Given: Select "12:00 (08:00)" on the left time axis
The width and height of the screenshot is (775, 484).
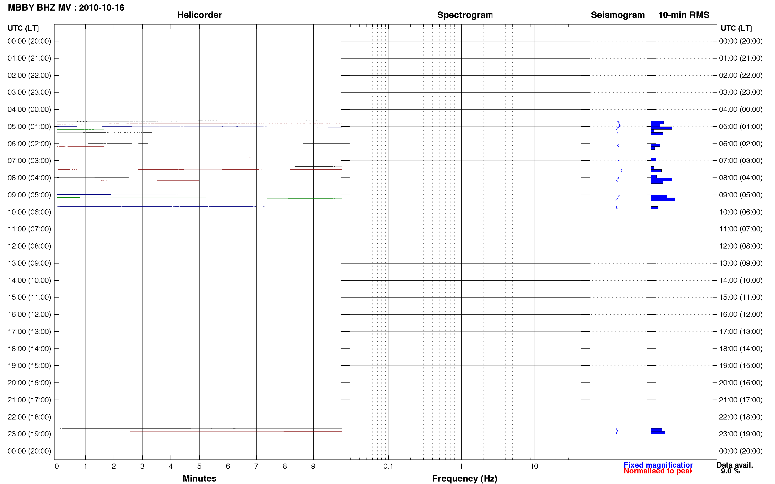Looking at the screenshot, I should (x=29, y=246).
